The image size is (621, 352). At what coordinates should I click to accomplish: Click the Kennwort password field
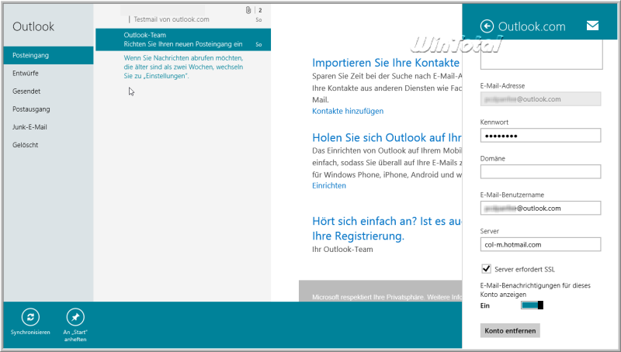(540, 135)
